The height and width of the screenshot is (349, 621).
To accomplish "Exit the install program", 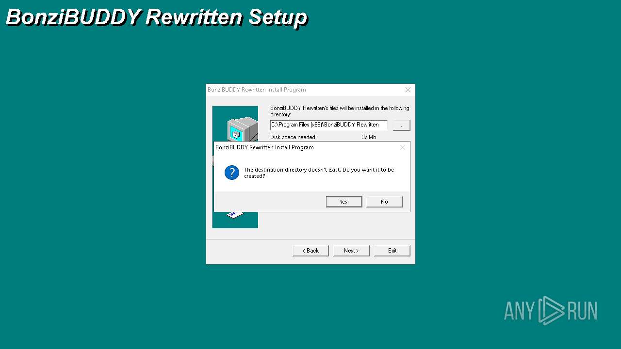I will point(392,251).
